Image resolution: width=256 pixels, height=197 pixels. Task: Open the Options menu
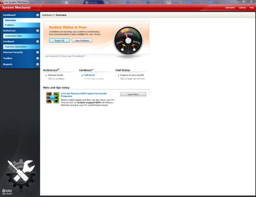[x=242, y=8]
